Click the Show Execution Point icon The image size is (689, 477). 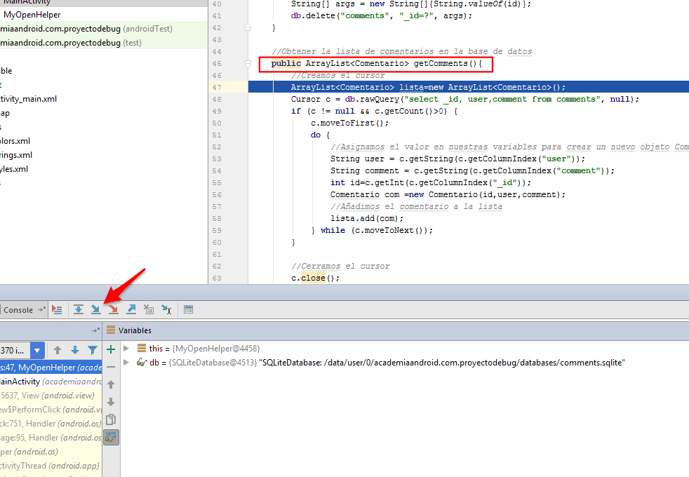[57, 309]
